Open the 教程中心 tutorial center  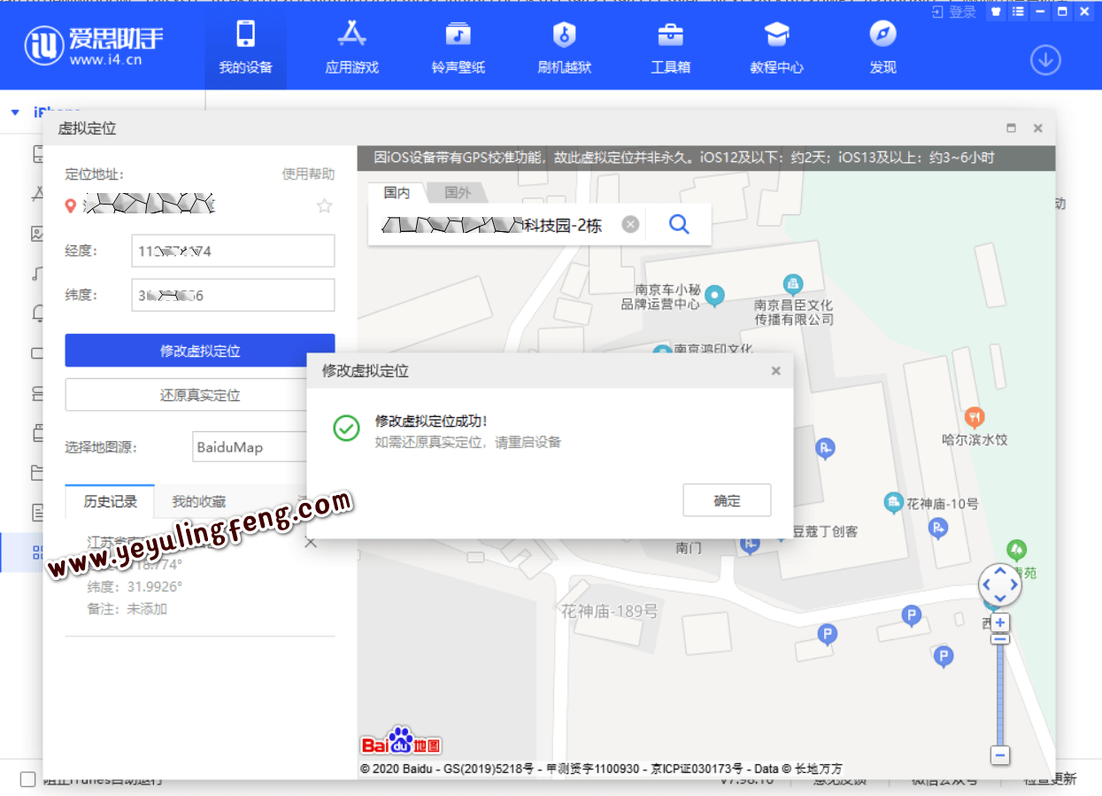777,47
